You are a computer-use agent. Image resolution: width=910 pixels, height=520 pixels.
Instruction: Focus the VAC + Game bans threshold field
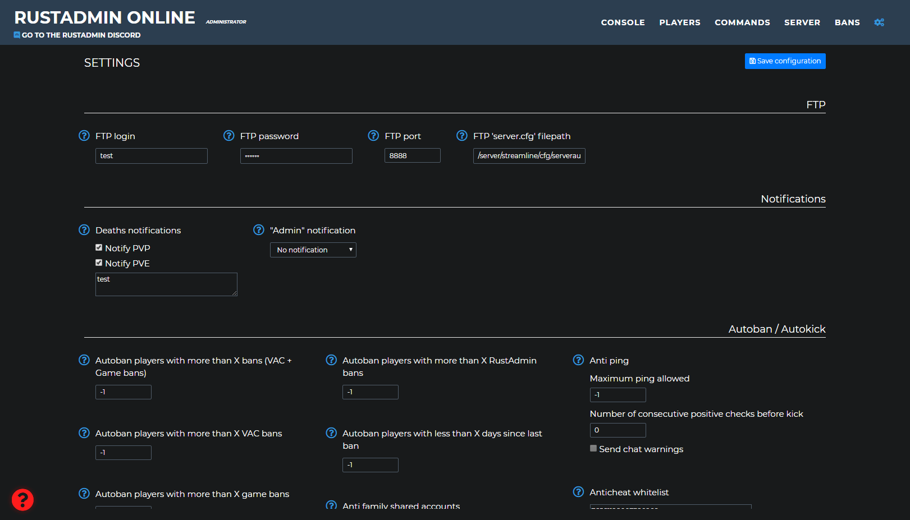click(x=124, y=392)
